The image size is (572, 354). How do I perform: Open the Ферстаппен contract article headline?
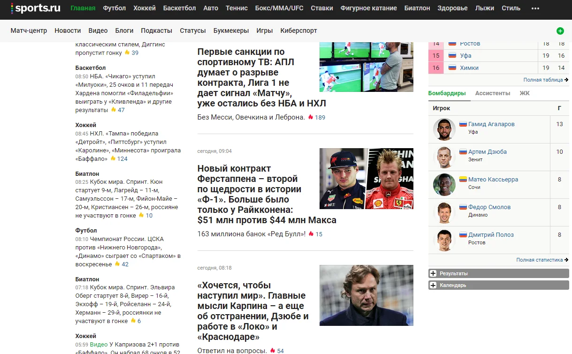pos(253,194)
